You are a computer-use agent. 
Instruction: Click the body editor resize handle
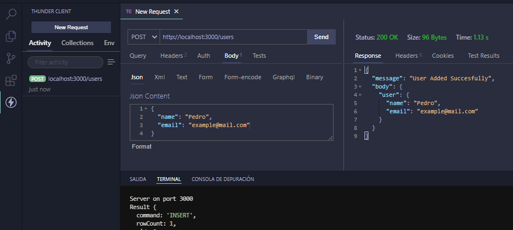(330, 138)
